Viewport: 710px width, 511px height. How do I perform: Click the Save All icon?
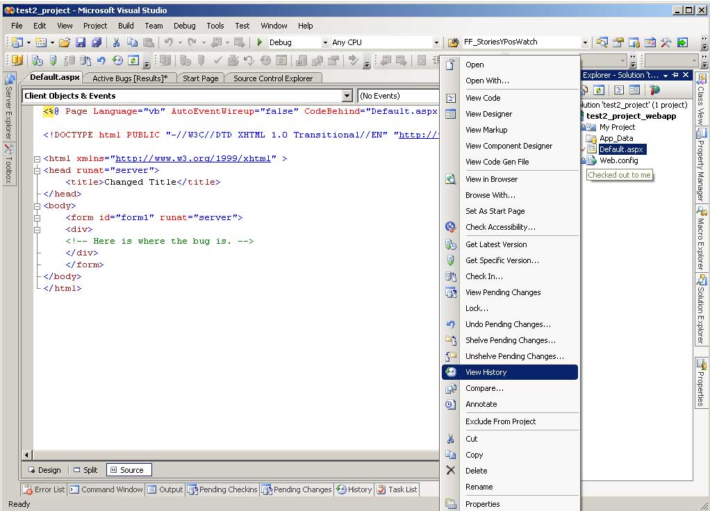pos(97,42)
